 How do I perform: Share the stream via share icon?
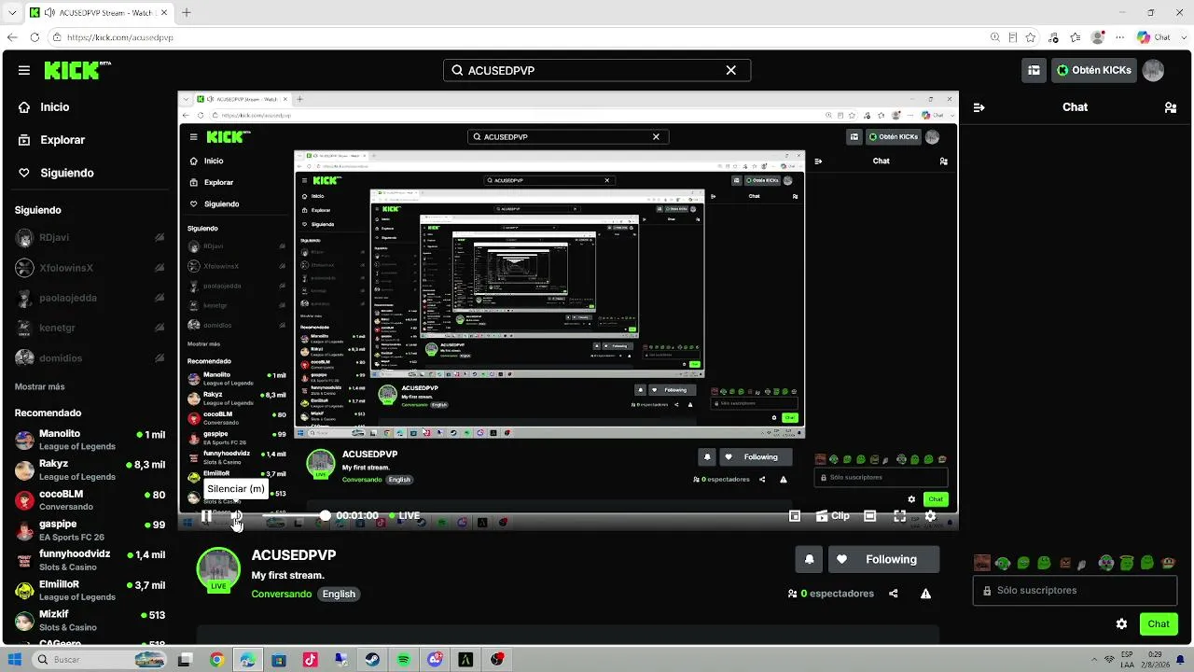tap(894, 594)
